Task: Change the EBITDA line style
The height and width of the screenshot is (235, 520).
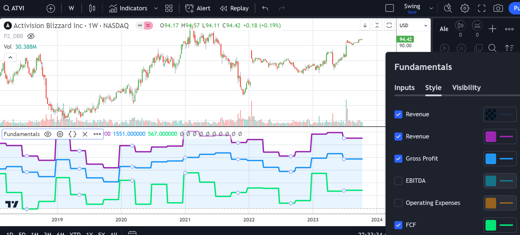Action: click(506, 181)
